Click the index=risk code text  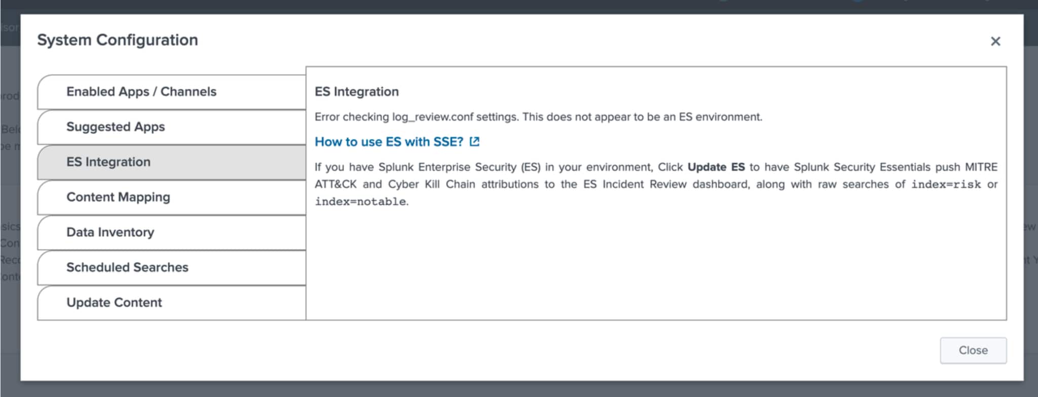tap(946, 185)
